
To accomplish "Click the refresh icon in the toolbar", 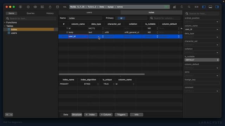I will click(x=182, y=7).
